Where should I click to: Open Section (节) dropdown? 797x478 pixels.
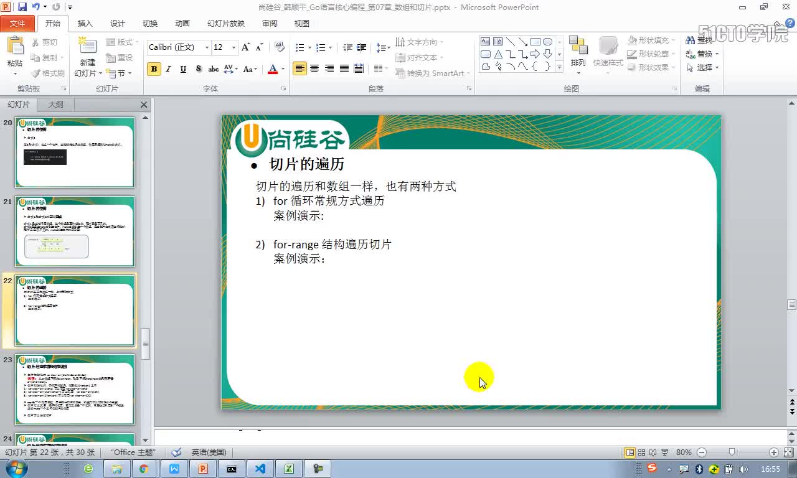(x=120, y=73)
